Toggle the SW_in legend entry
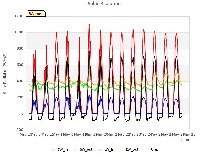Viewport: 209px width, 156px height. (x=59, y=150)
